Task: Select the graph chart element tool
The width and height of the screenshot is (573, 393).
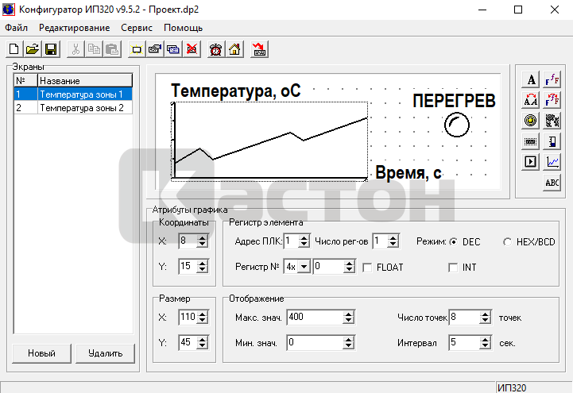Action: [552, 161]
